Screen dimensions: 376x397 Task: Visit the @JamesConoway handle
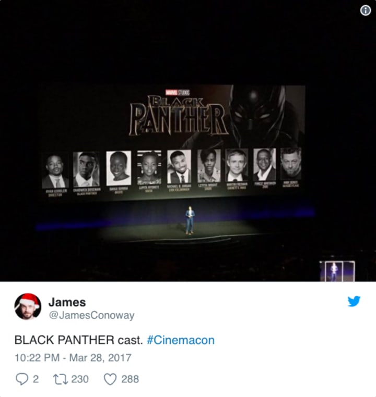[x=91, y=315]
